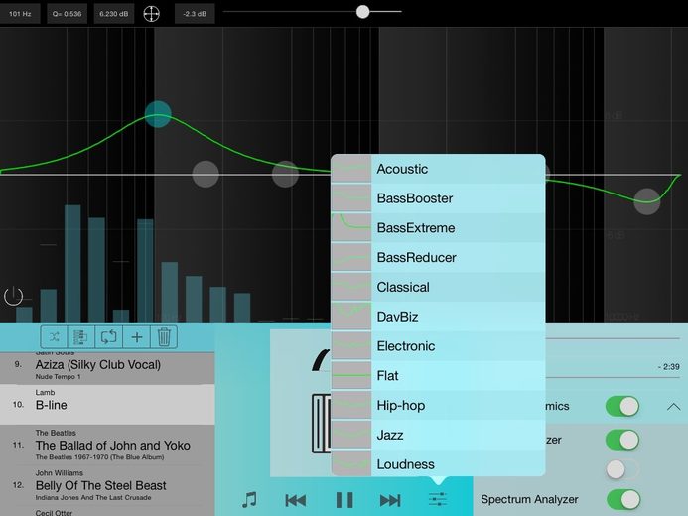Screen dimensions: 688x516
Task: Select the gray EQ handle at curve's right dip
Action: [x=646, y=201]
